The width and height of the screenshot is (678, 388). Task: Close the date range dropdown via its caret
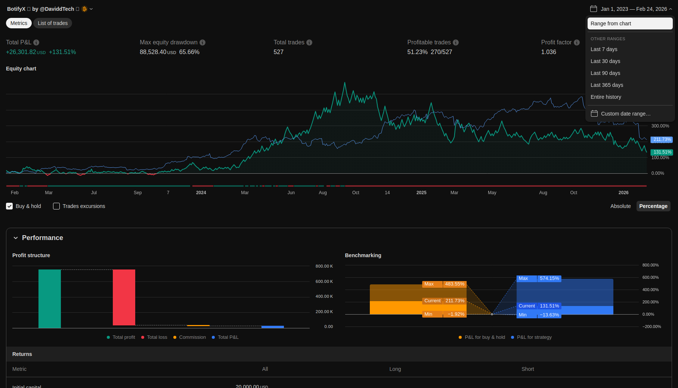pyautogui.click(x=671, y=9)
